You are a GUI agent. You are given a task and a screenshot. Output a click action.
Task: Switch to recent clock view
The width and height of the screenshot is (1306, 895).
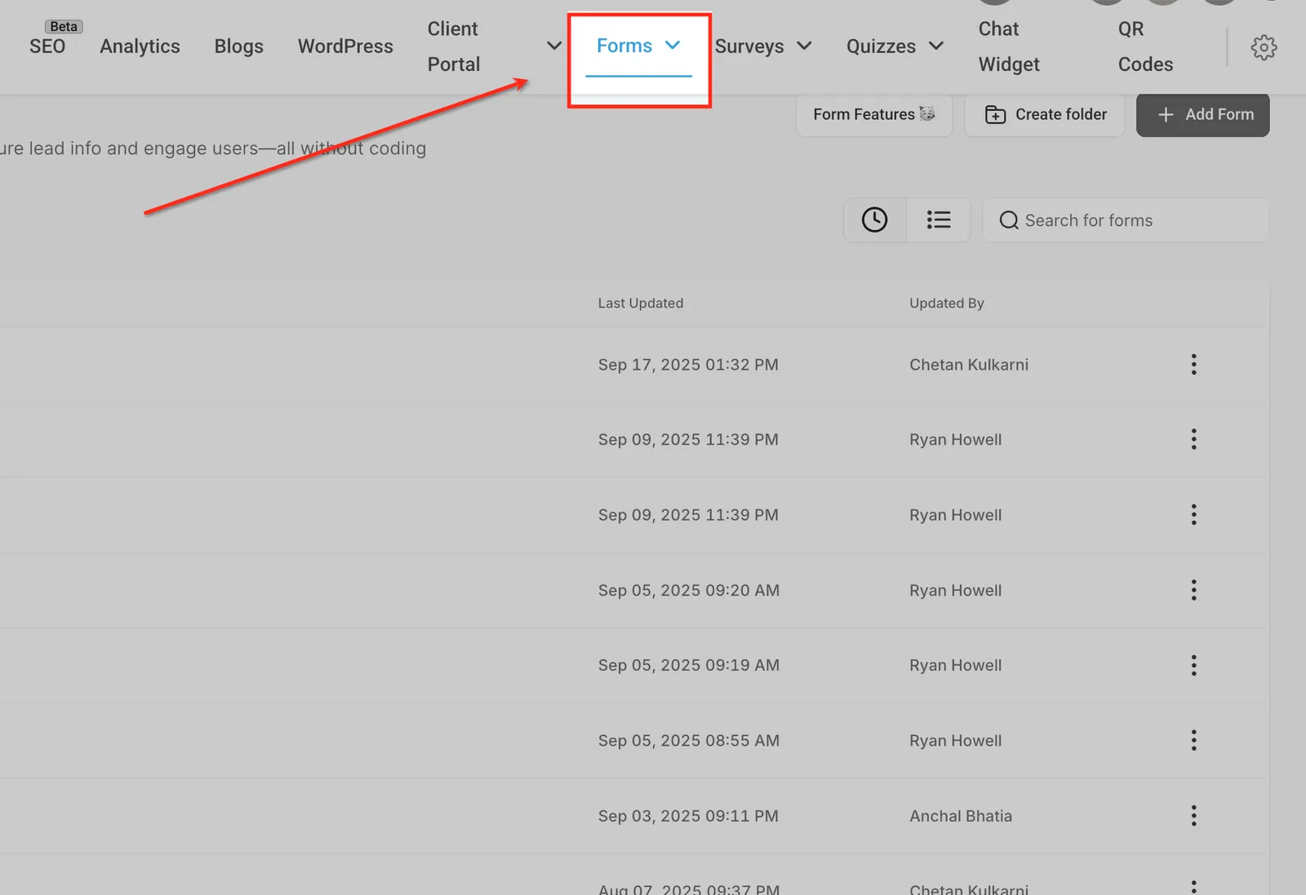(874, 219)
